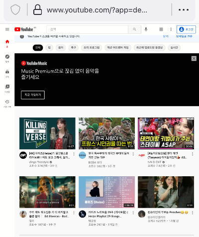The width and height of the screenshot is (199, 237).
Task: Select the recently uploaded videos chip
Action: [150, 48]
